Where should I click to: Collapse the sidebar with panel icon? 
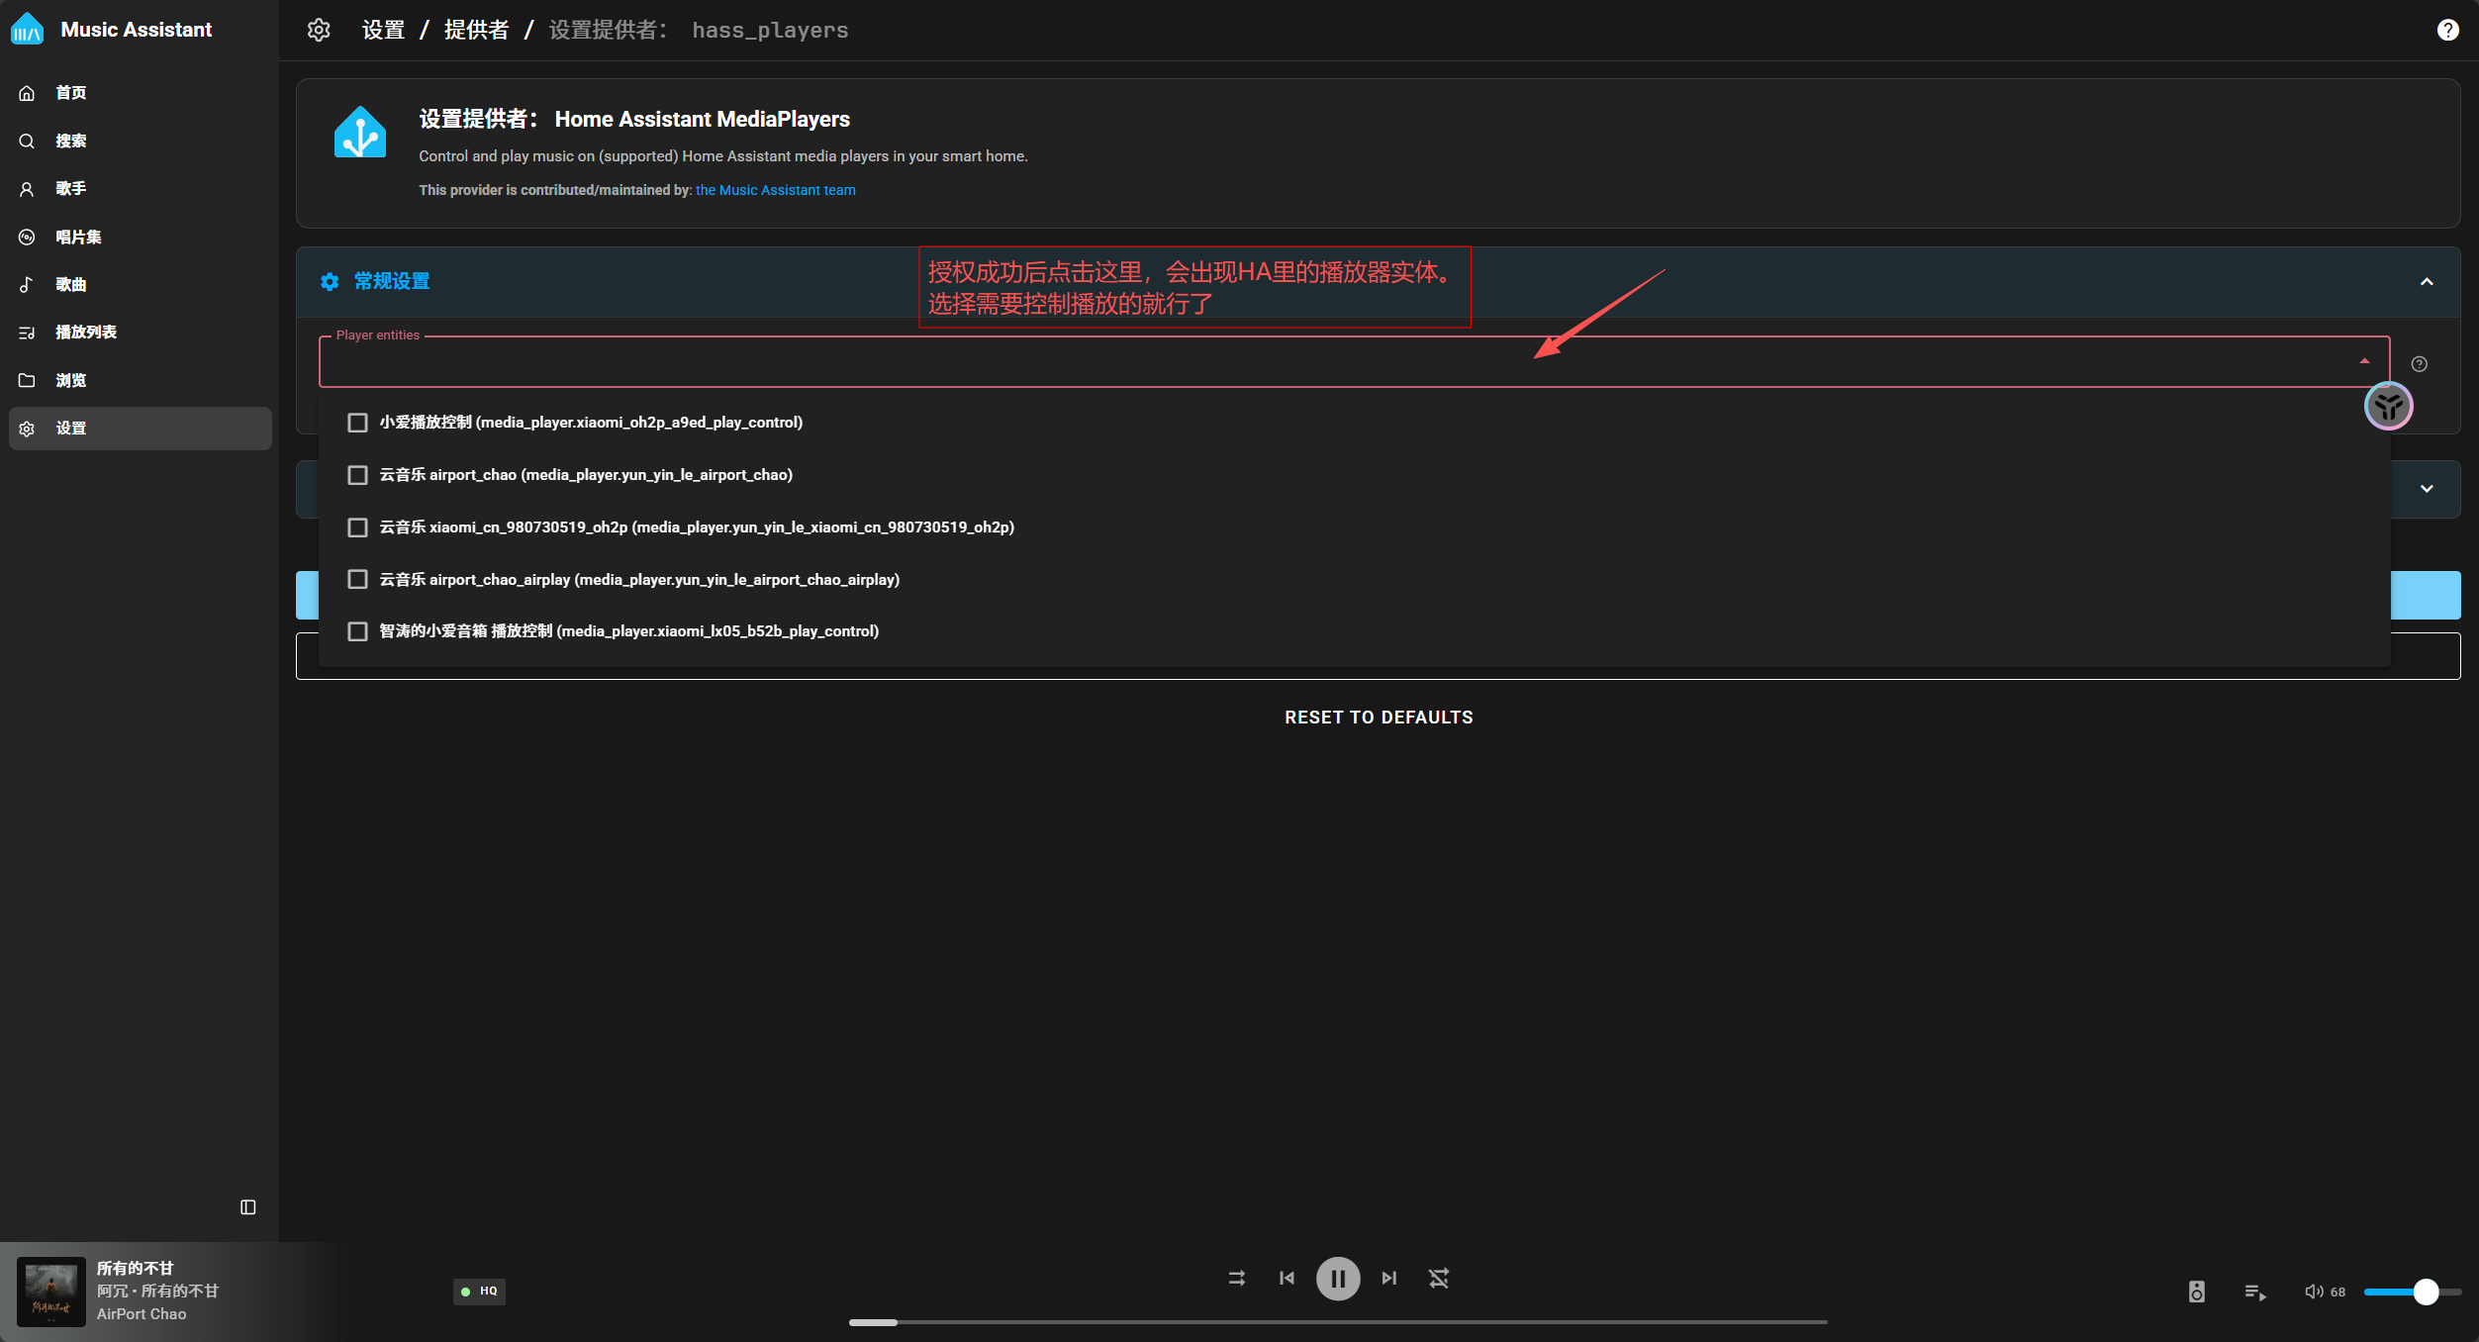(x=248, y=1206)
